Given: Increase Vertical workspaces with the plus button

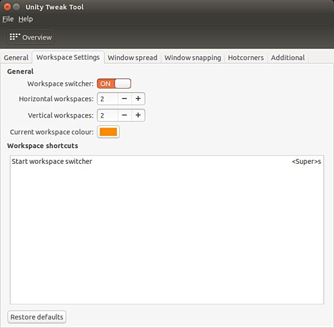Looking at the screenshot, I should (138, 115).
